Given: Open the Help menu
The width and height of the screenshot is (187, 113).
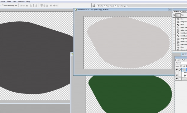Looking at the screenshot, I should [28, 2].
